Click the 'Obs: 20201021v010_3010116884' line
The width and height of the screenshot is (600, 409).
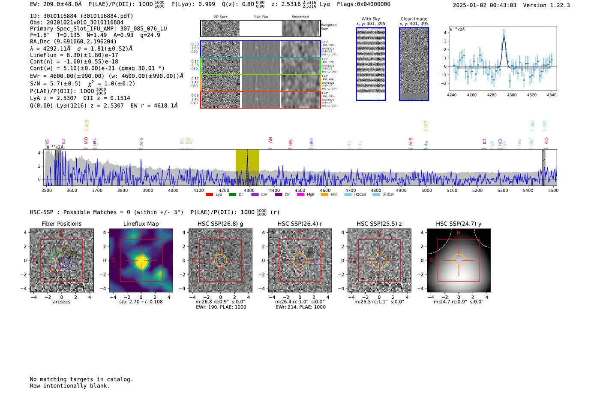pos(77,22)
